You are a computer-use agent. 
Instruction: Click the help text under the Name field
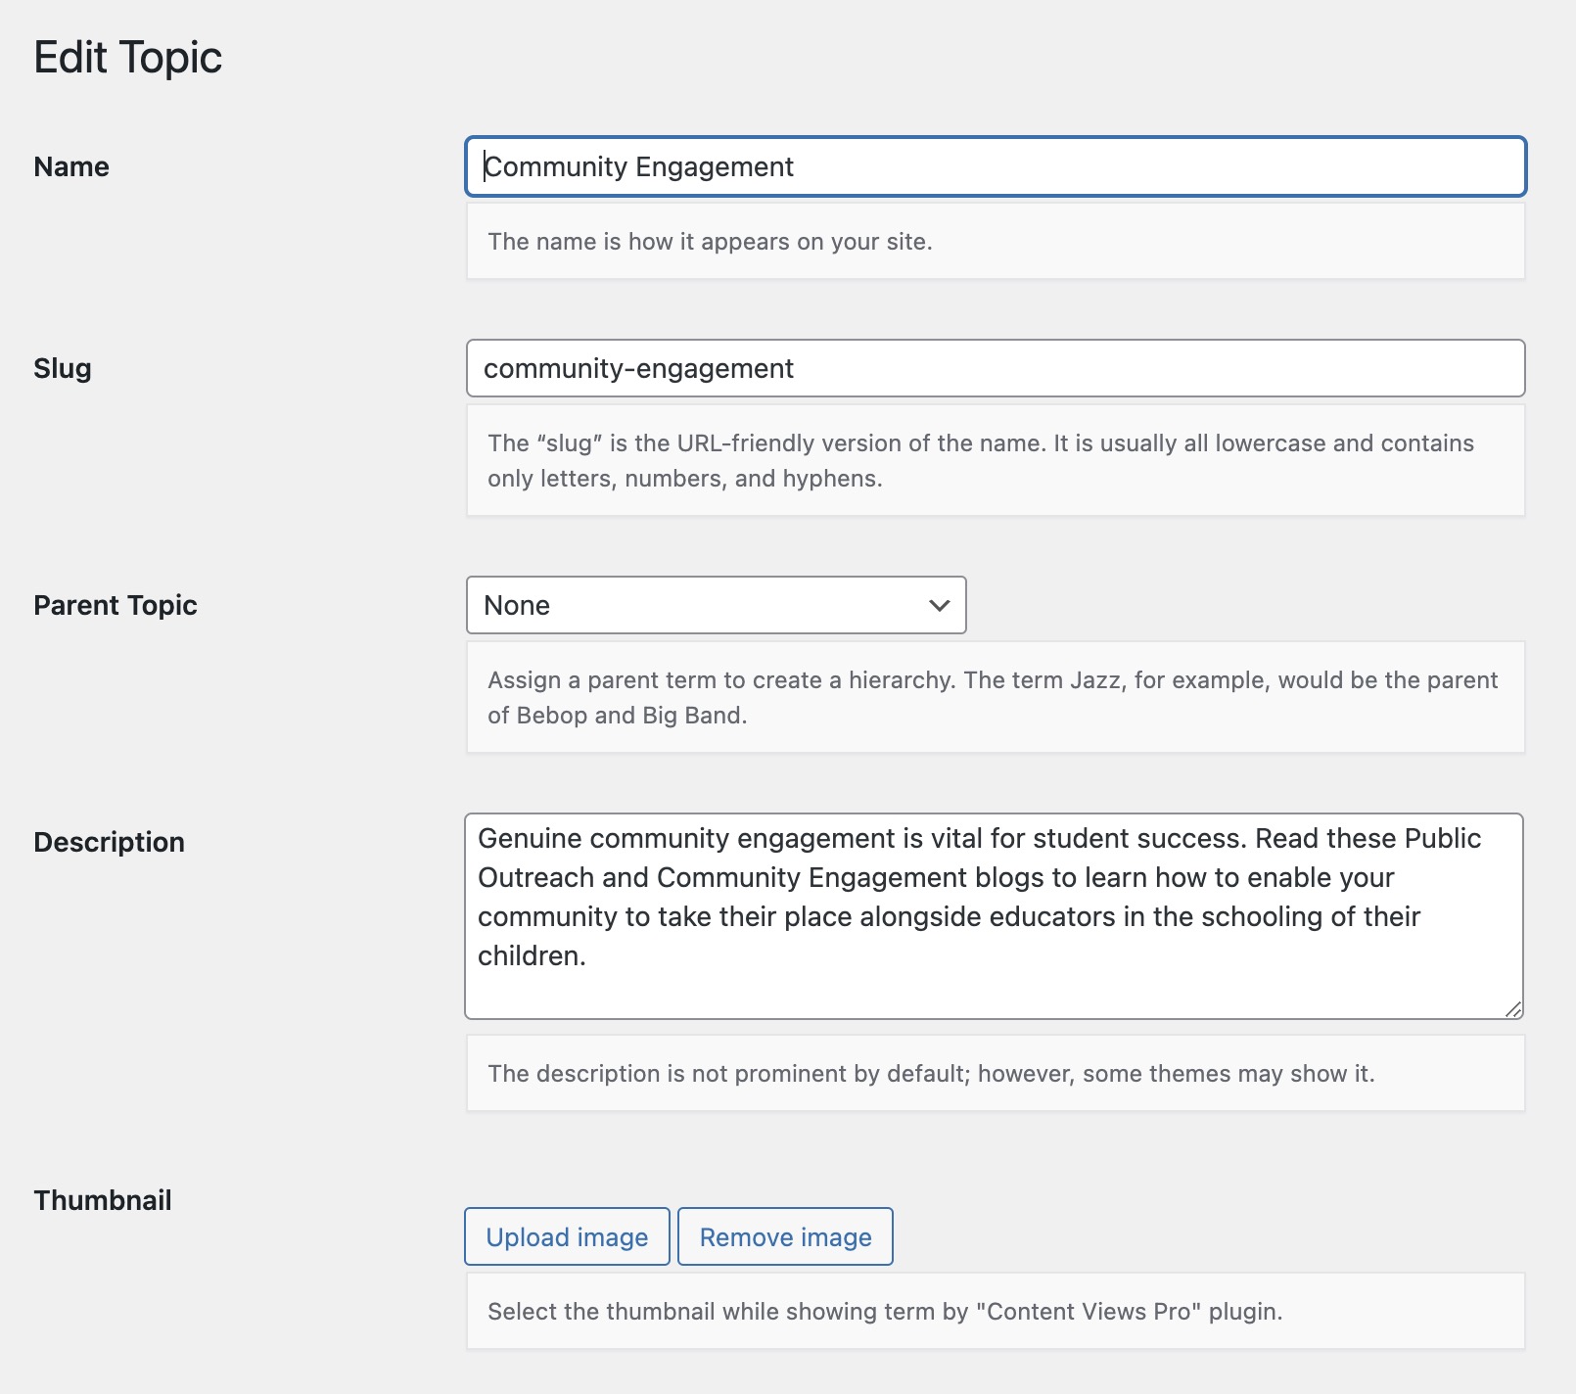coord(710,242)
